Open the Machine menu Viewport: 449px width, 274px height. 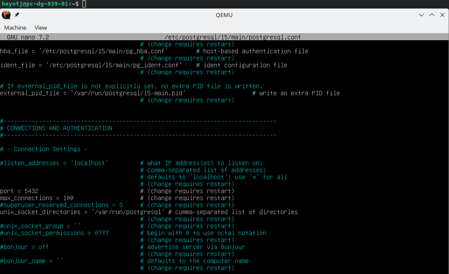[x=15, y=27]
